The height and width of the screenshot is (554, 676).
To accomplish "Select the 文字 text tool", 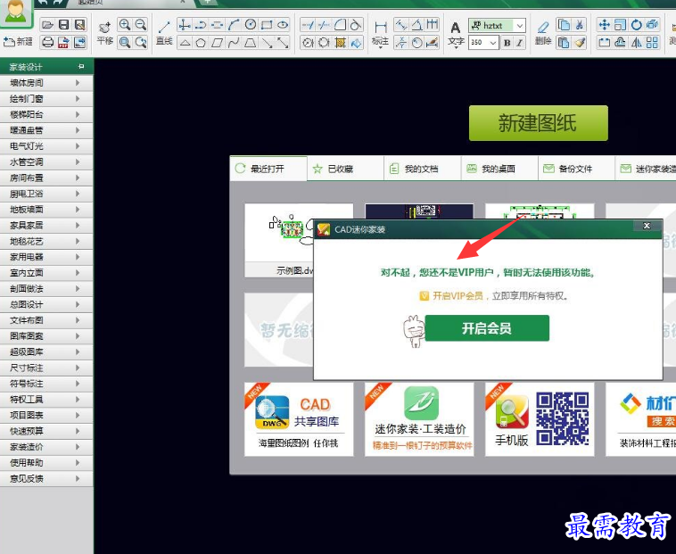I will 456,35.
